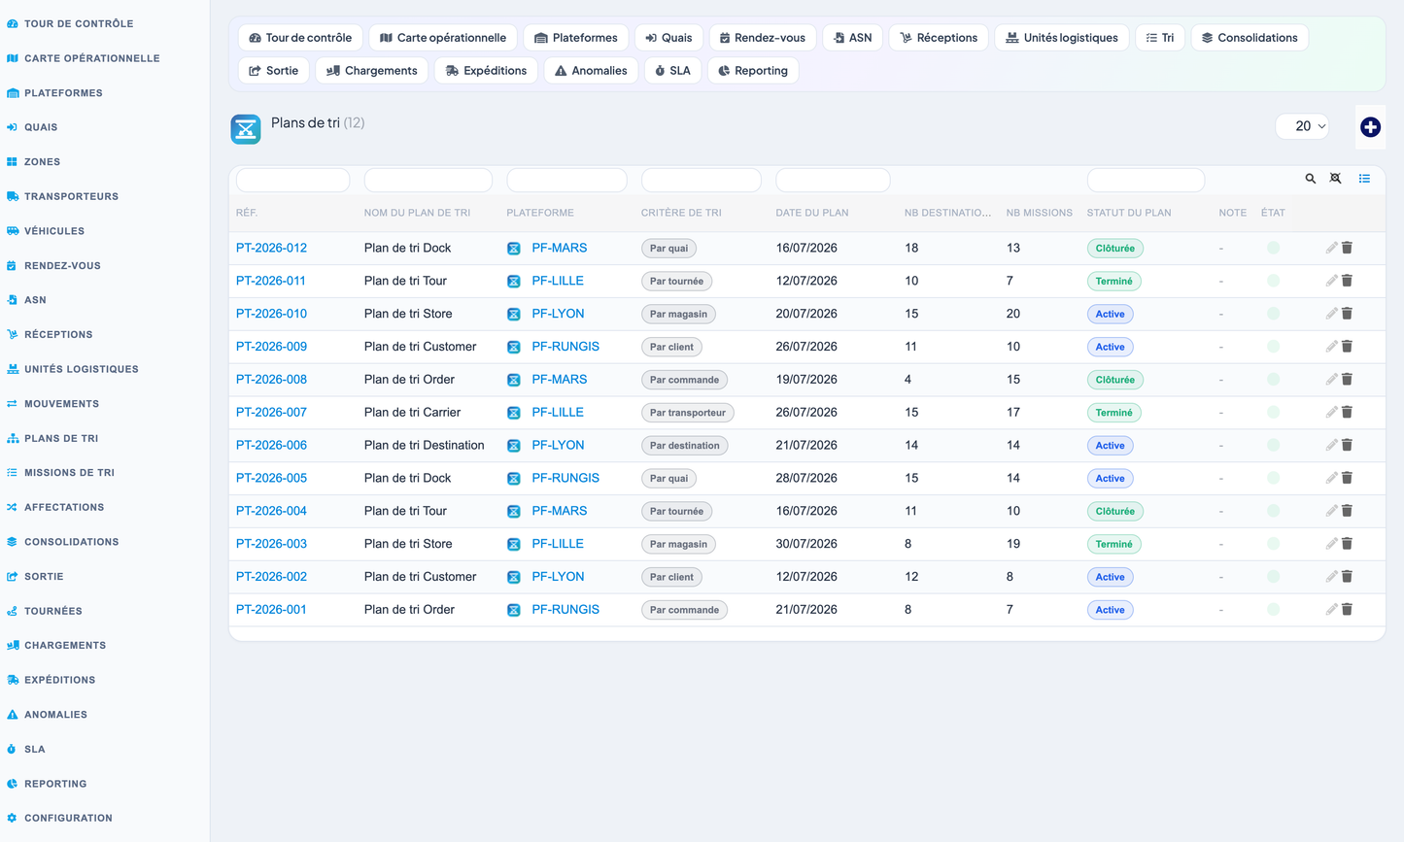Open the column list view icon
This screenshot has height=842, width=1404.
point(1364,179)
